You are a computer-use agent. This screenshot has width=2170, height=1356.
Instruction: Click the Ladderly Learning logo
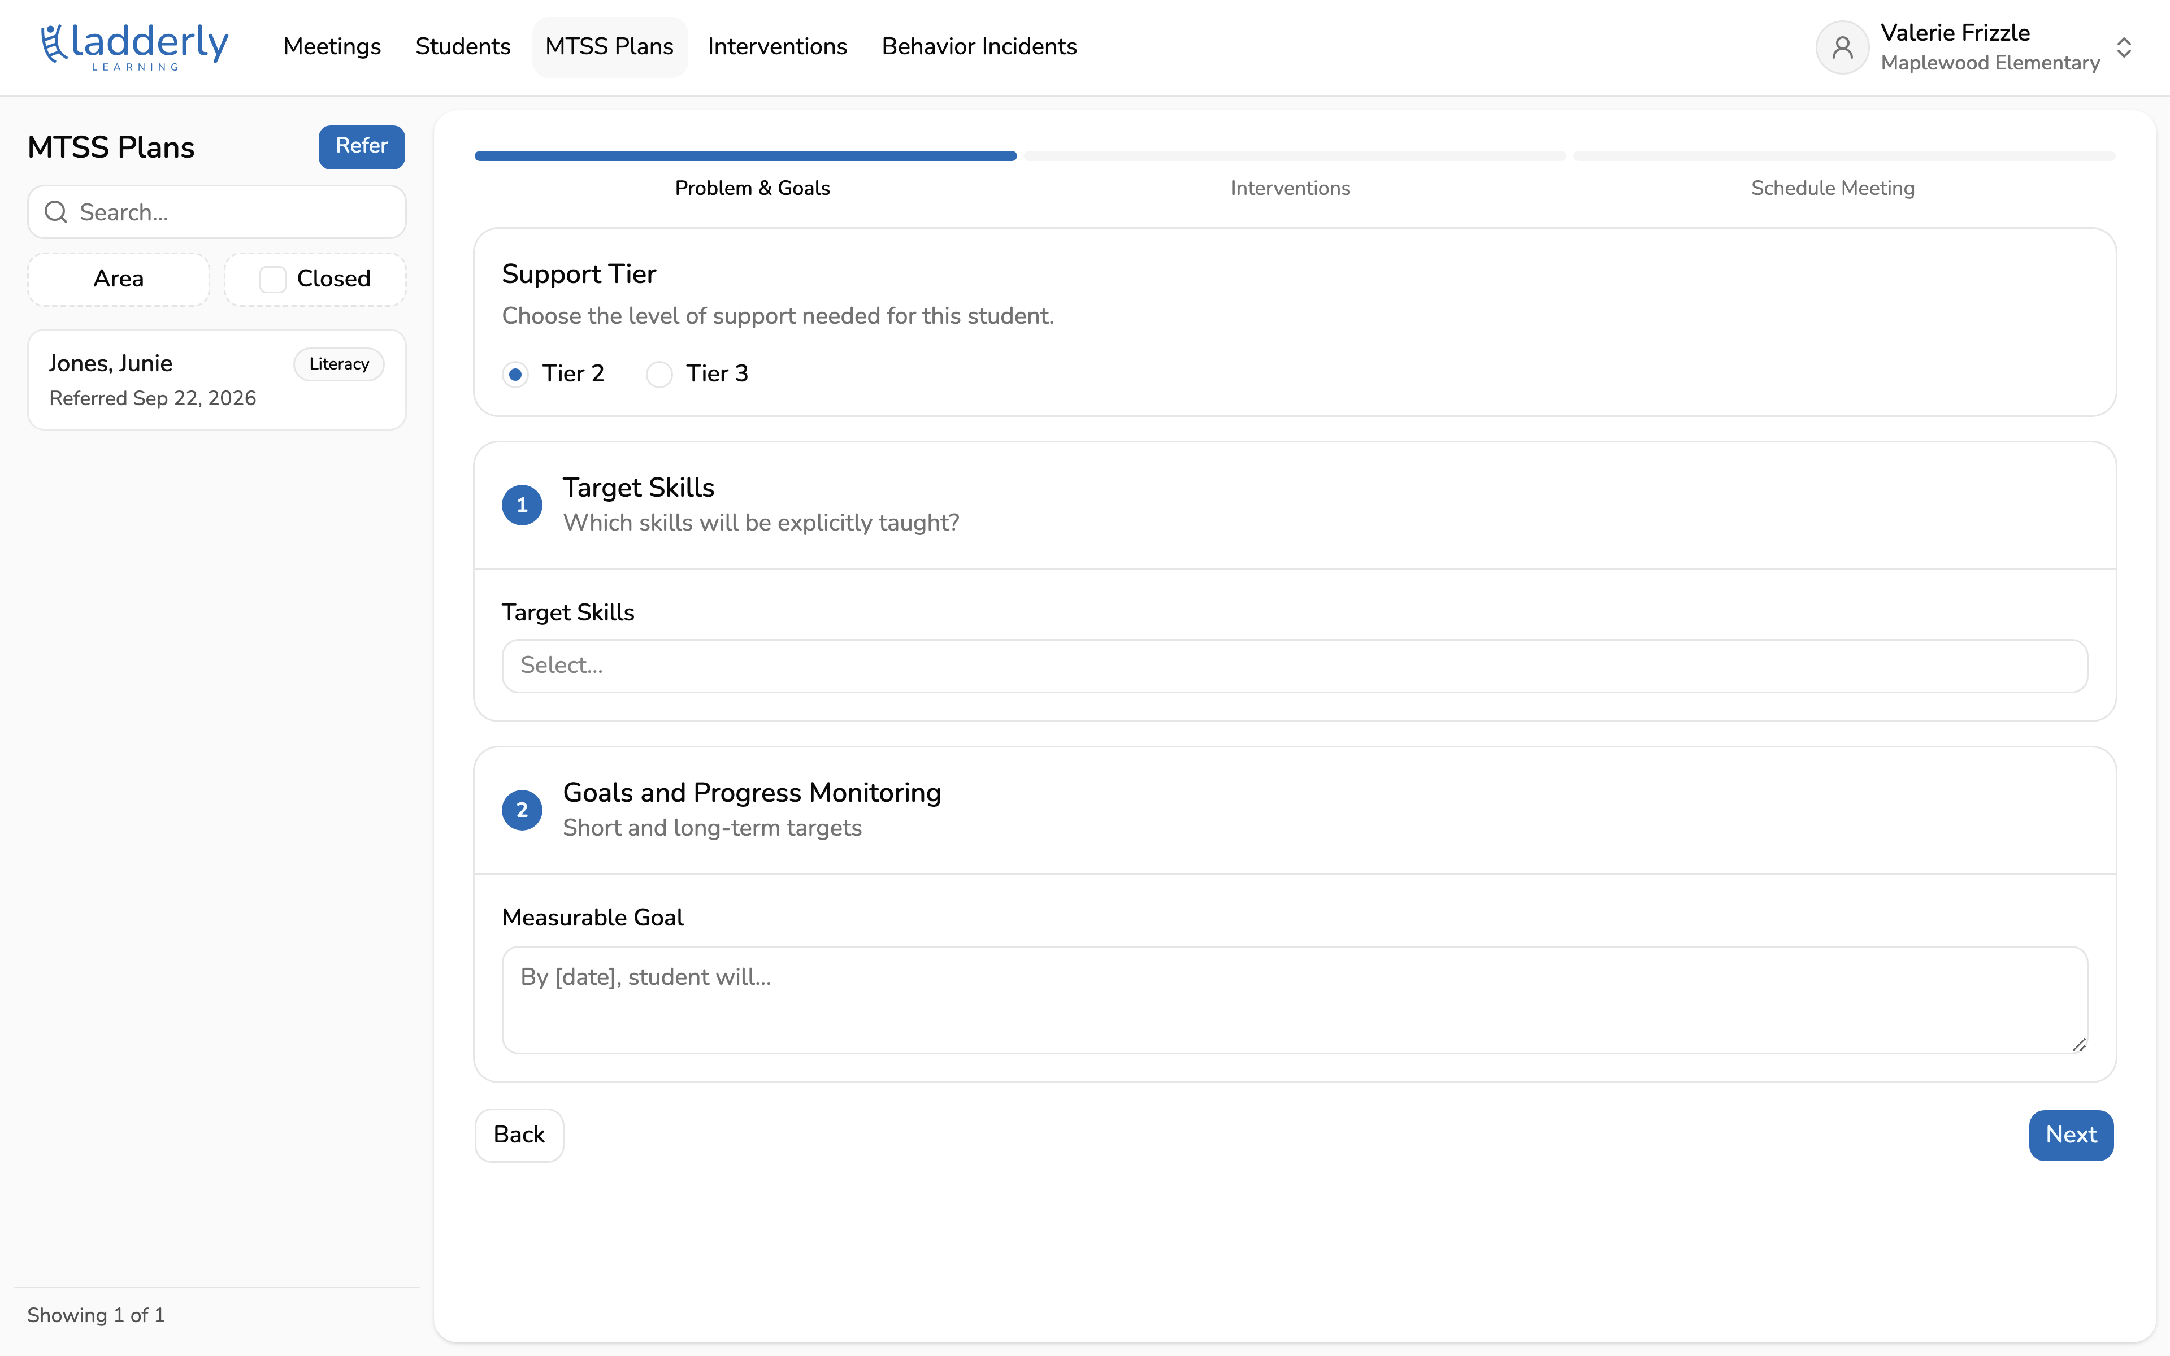point(134,47)
